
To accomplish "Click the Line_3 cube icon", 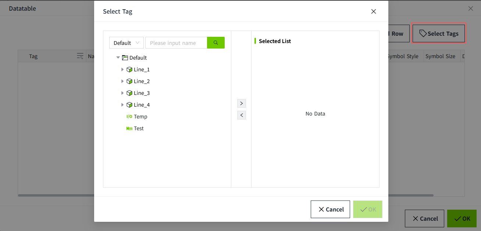I will click(129, 93).
